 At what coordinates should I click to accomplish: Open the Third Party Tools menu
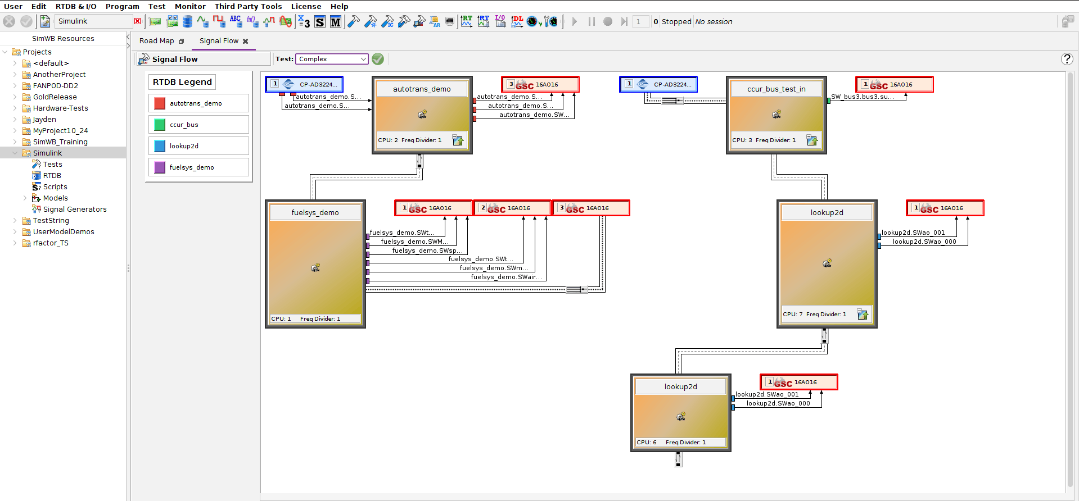tap(248, 6)
